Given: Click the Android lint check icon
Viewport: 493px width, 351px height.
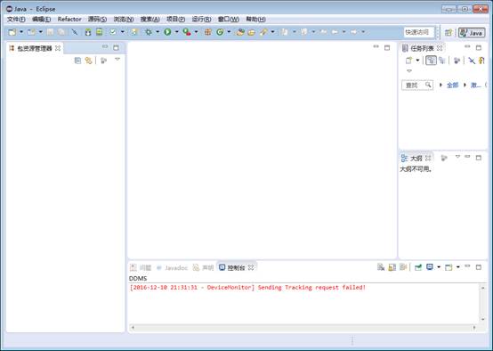Looking at the screenshot, I should (x=113, y=32).
